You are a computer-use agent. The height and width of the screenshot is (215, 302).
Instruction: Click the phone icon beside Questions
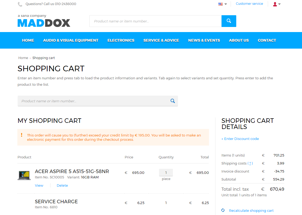[20, 4]
